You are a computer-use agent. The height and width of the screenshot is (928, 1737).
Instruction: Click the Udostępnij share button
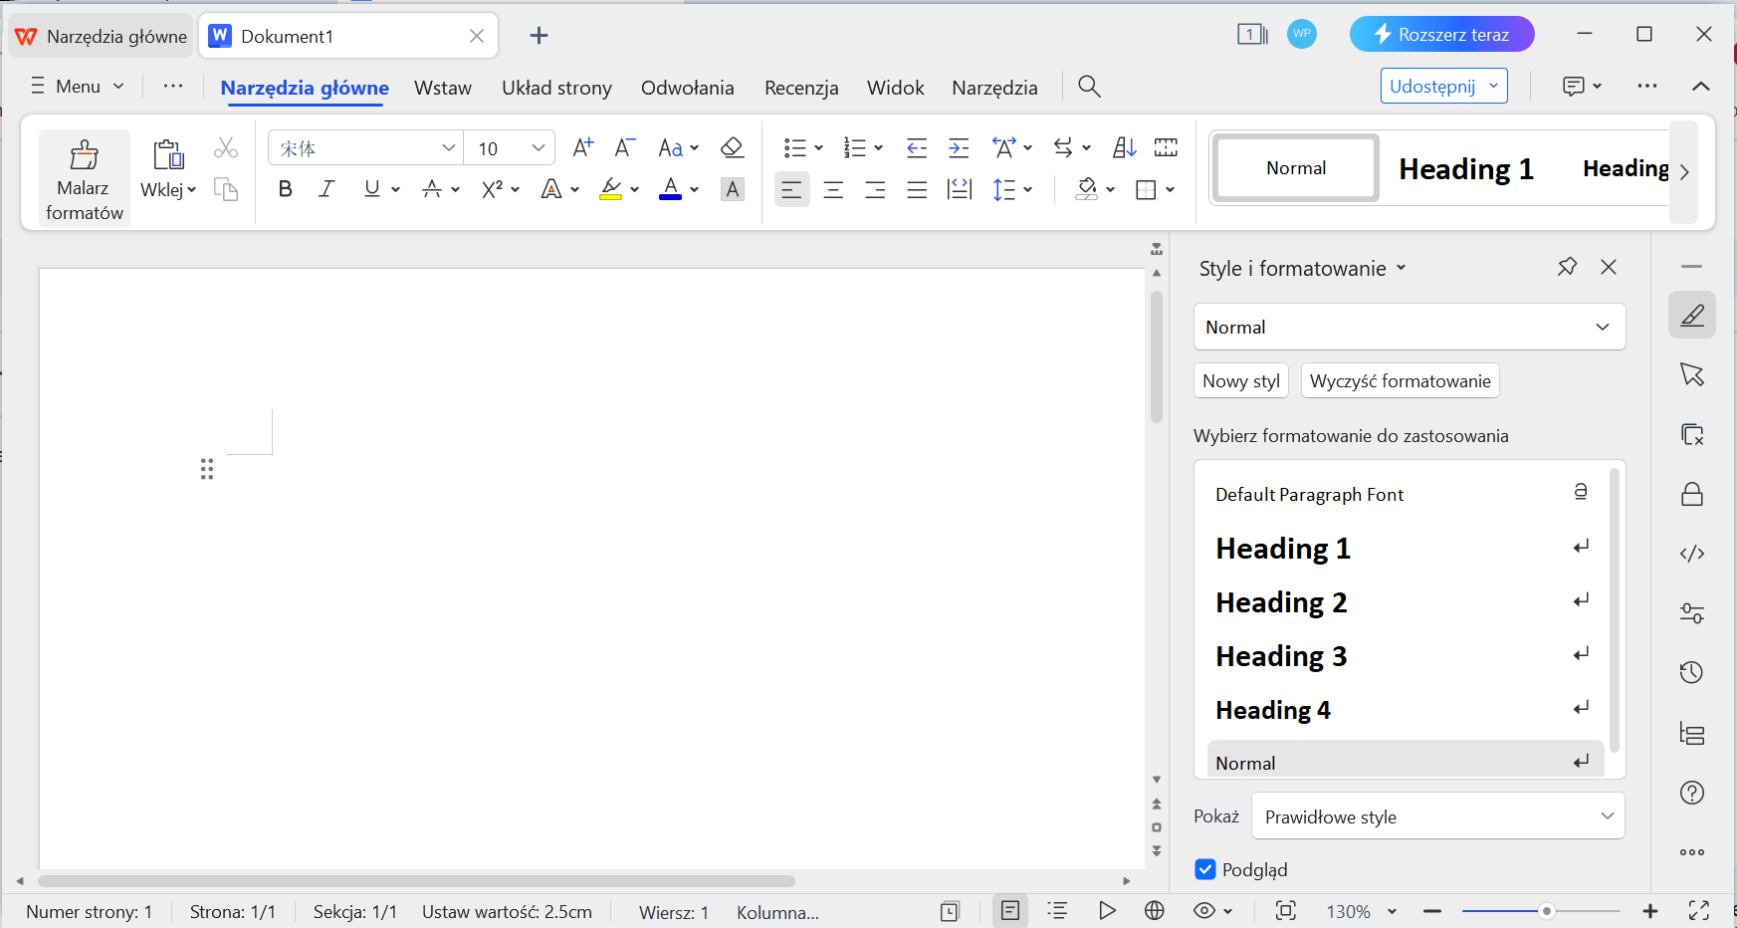coord(1443,86)
